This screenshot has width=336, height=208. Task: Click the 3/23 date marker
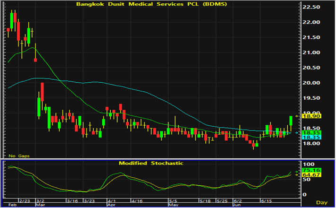point(89,201)
